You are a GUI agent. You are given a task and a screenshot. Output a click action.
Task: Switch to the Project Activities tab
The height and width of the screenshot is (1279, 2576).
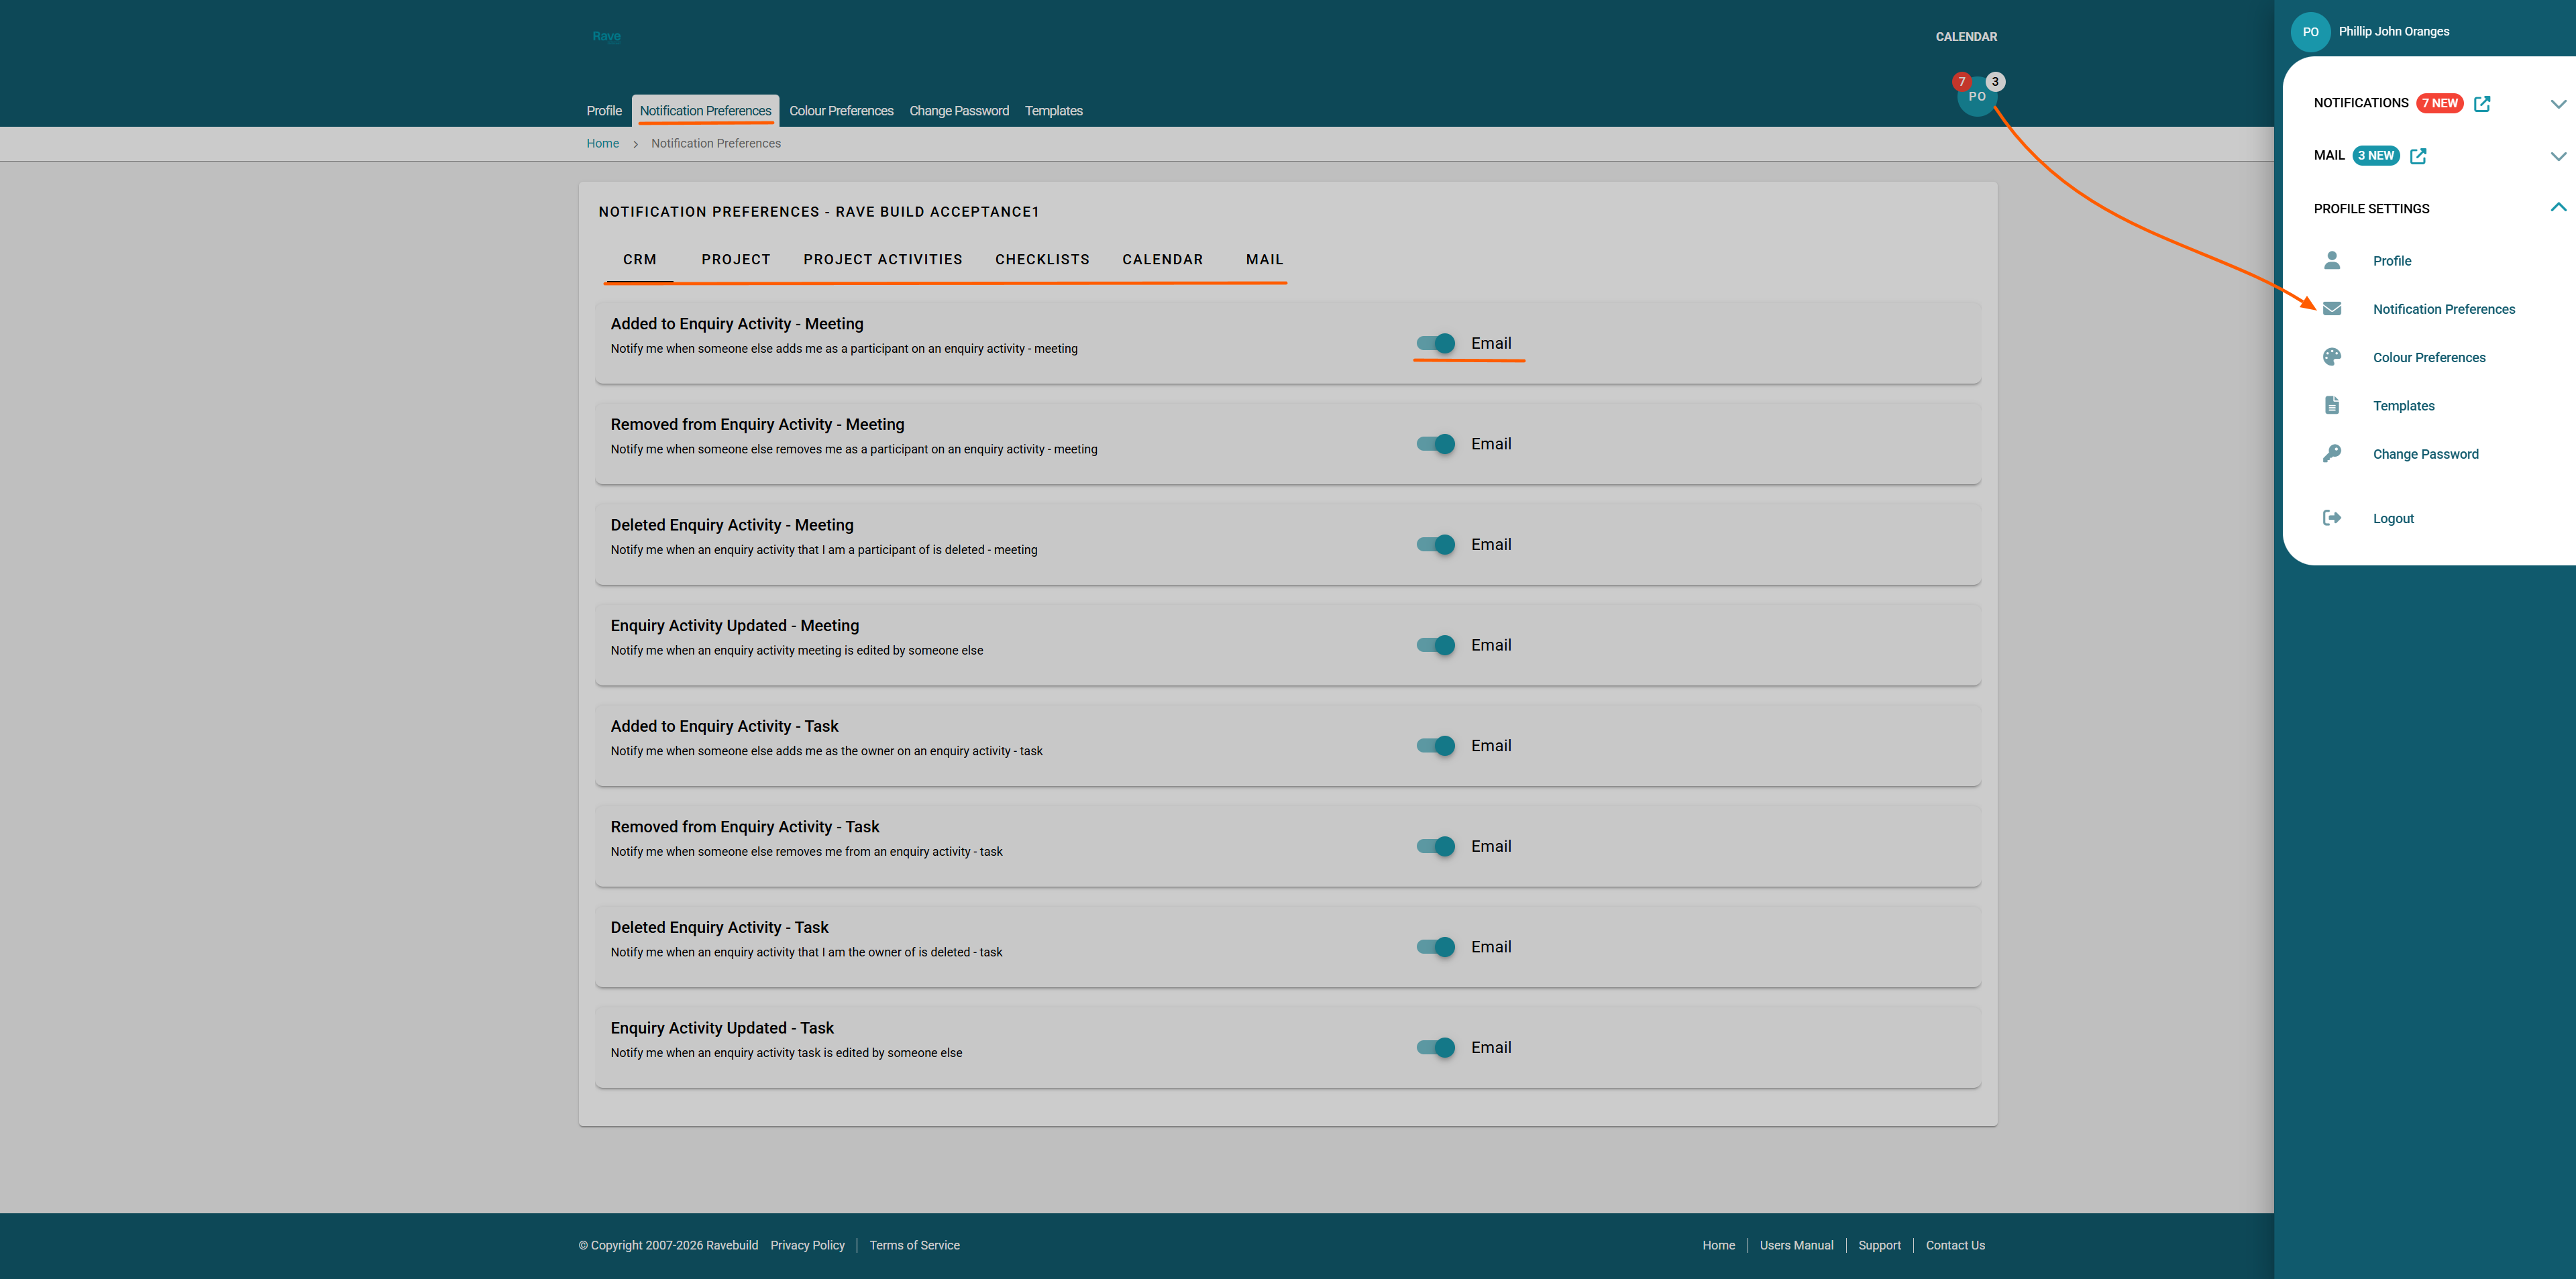882,260
